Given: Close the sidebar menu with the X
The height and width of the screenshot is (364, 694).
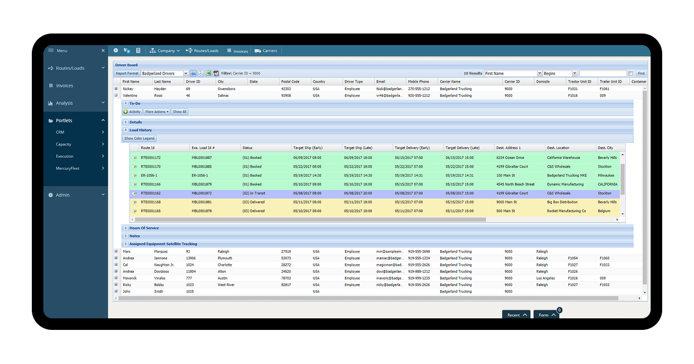Looking at the screenshot, I should (104, 51).
